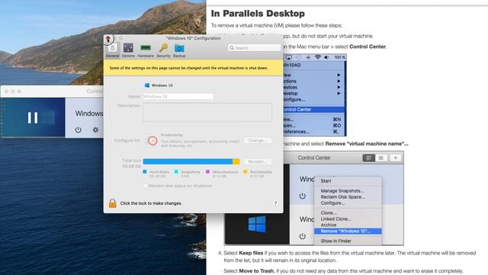Click the display icon in the article's menu bar image
This screenshot has width=488, height=275.
pos(288,57)
